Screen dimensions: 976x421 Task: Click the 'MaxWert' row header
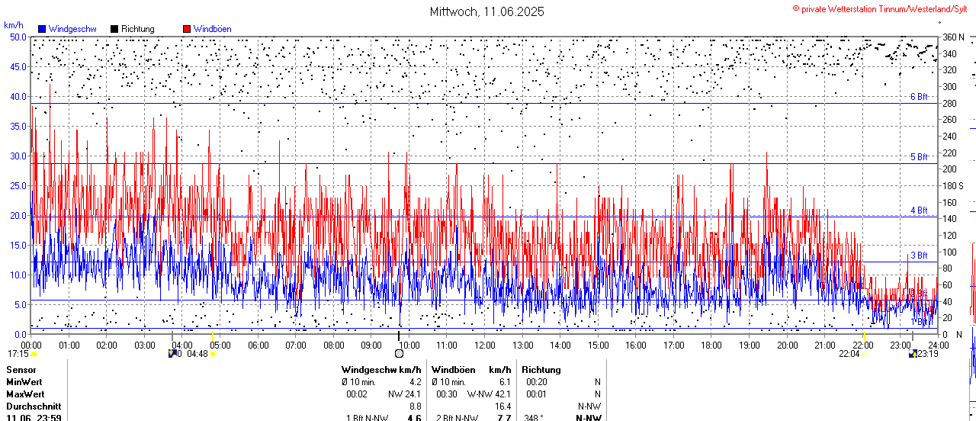click(25, 394)
